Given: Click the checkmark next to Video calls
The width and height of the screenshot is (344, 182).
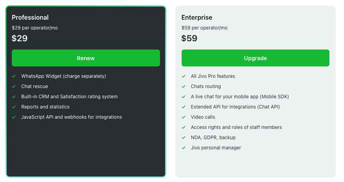Looking at the screenshot, I should coord(184,117).
